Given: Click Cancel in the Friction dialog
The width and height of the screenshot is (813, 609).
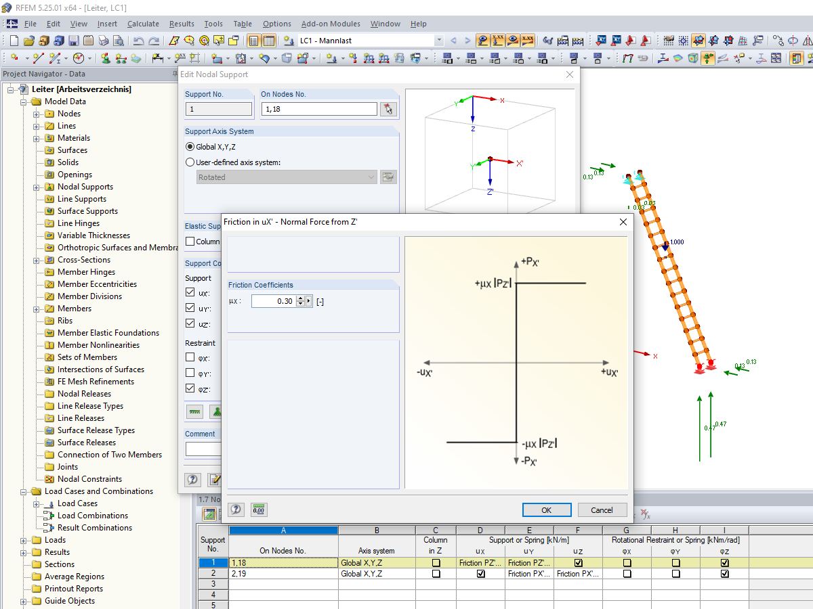Looking at the screenshot, I should [602, 510].
